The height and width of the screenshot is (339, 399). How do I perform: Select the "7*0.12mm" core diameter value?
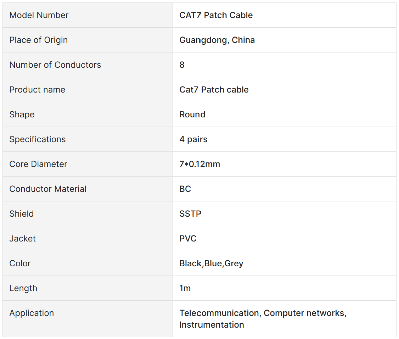[x=199, y=164]
